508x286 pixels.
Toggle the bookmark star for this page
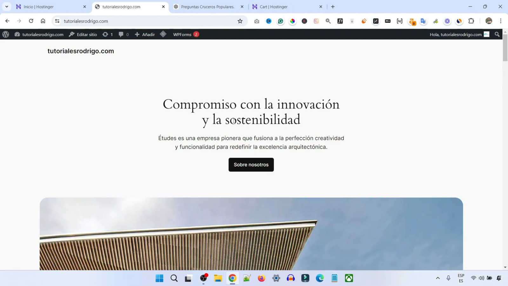240,21
